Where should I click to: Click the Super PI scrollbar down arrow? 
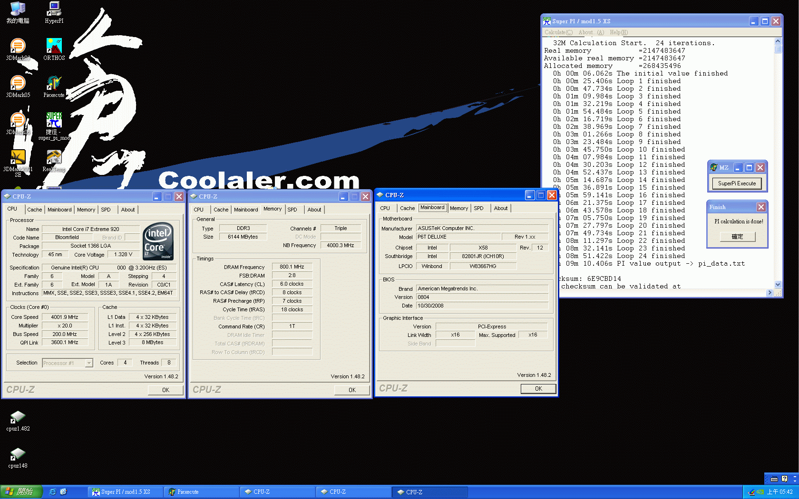point(778,285)
